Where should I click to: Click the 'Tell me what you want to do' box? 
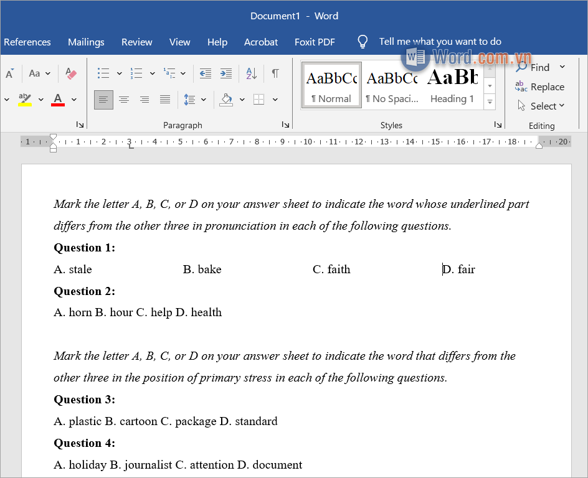point(440,42)
